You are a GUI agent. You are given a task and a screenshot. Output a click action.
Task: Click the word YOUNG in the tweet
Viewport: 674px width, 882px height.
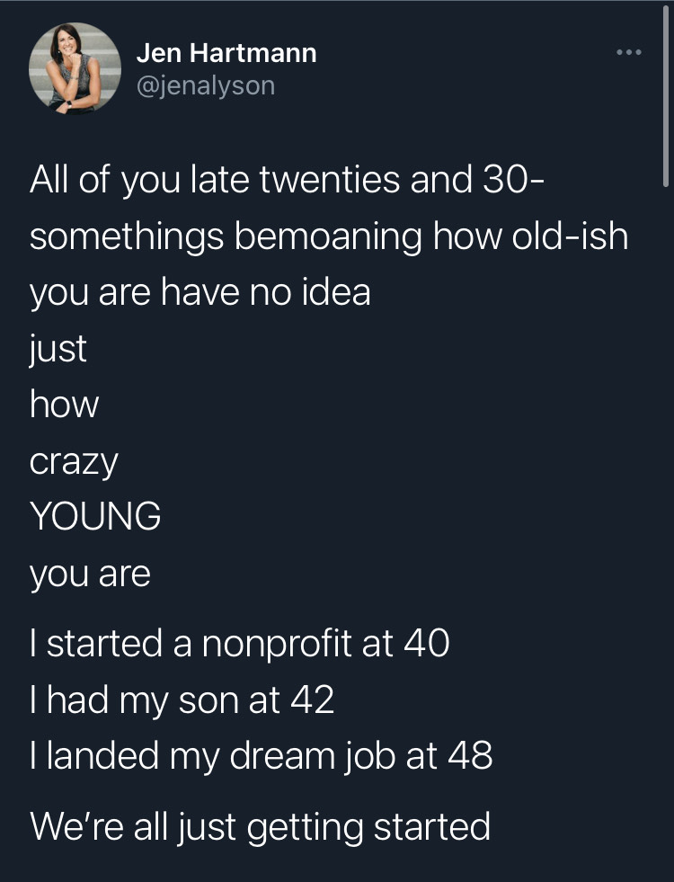click(x=94, y=515)
